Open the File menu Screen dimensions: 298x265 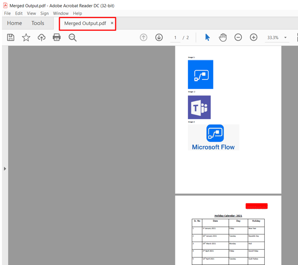coord(8,13)
